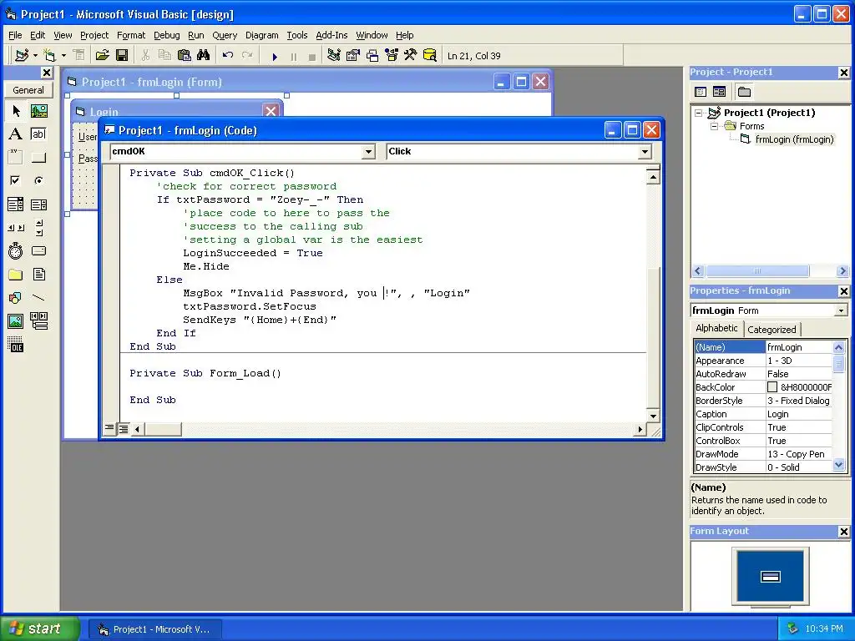
Task: Click the Add Standard EXE Project toolbar icon
Action: click(22, 55)
